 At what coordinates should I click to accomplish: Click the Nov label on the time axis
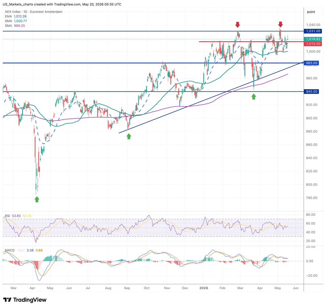[x=167, y=288]
